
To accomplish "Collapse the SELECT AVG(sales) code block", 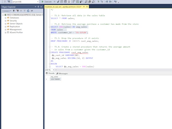I will [x=50, y=27].
